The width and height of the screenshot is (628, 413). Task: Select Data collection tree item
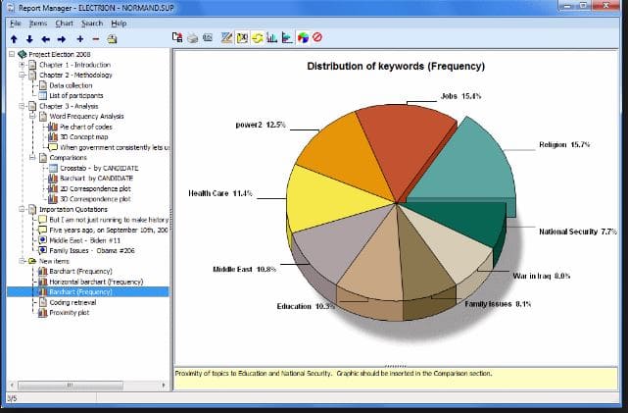pyautogui.click(x=71, y=85)
